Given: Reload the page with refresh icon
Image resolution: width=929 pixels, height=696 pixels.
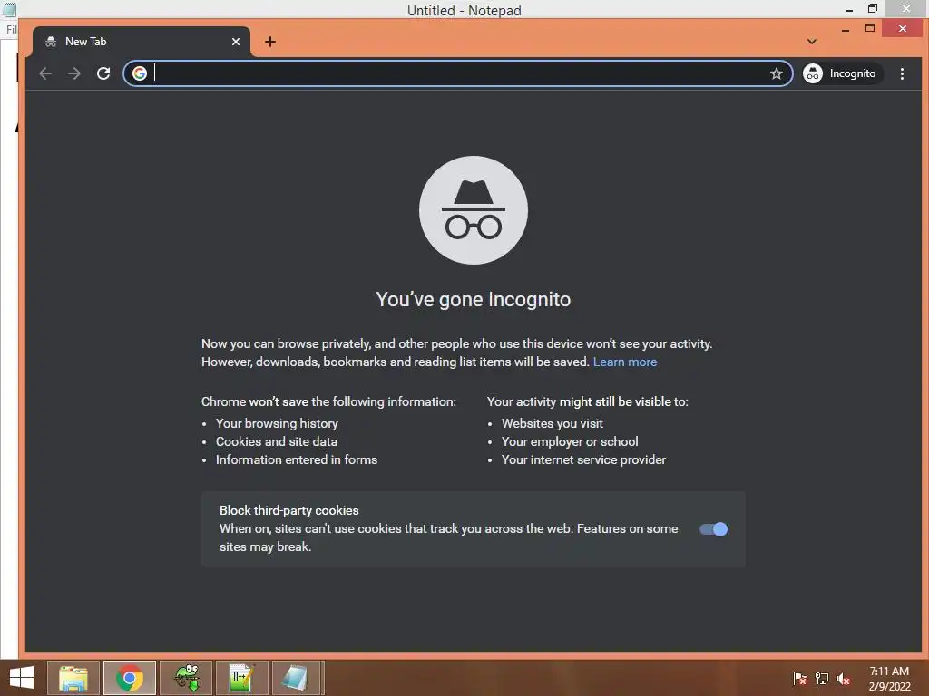Looking at the screenshot, I should point(103,73).
